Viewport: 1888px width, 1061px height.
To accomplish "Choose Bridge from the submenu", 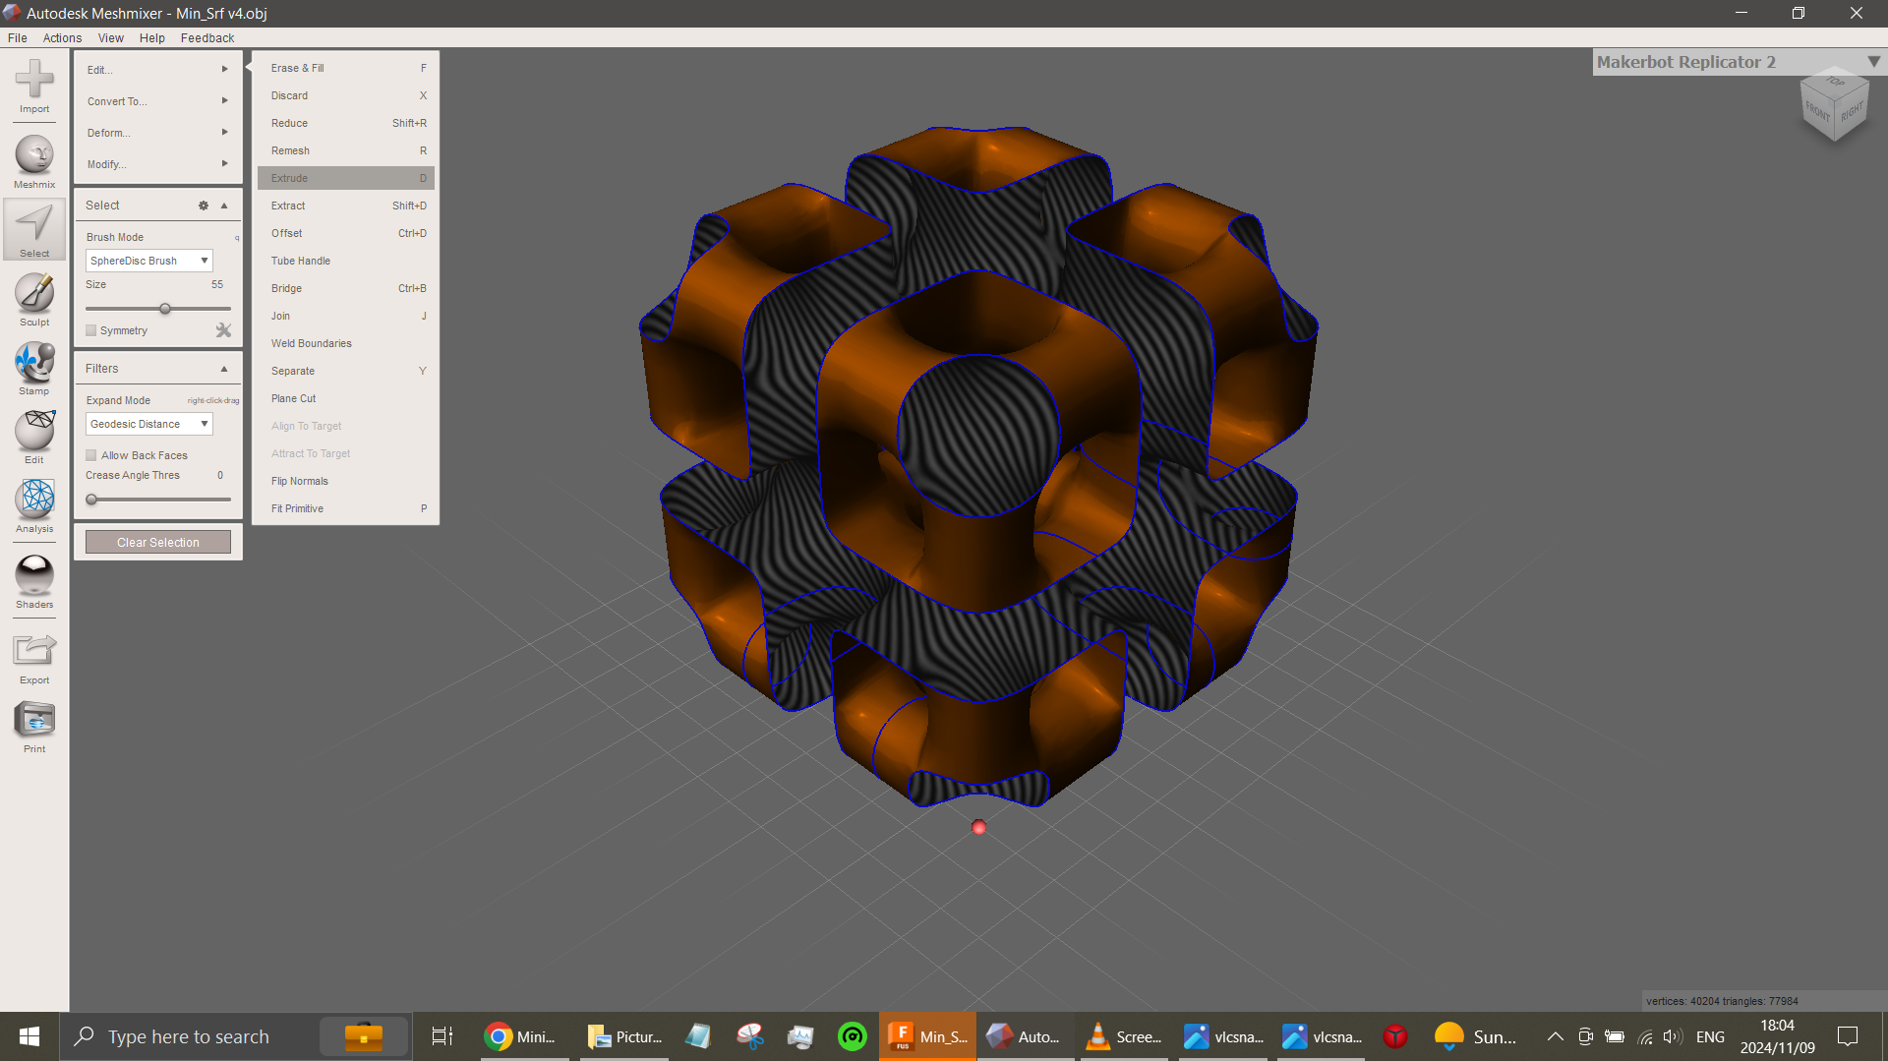I will coord(346,288).
